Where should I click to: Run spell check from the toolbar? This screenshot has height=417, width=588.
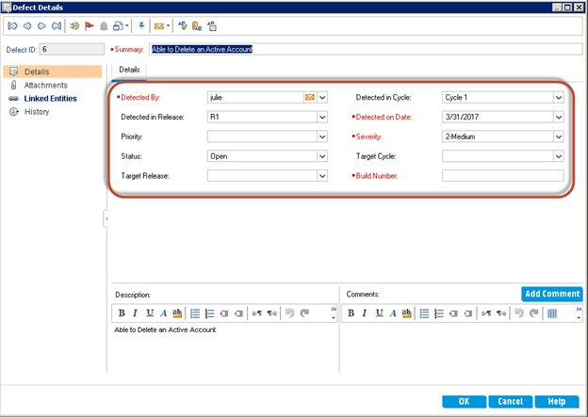coord(182,25)
